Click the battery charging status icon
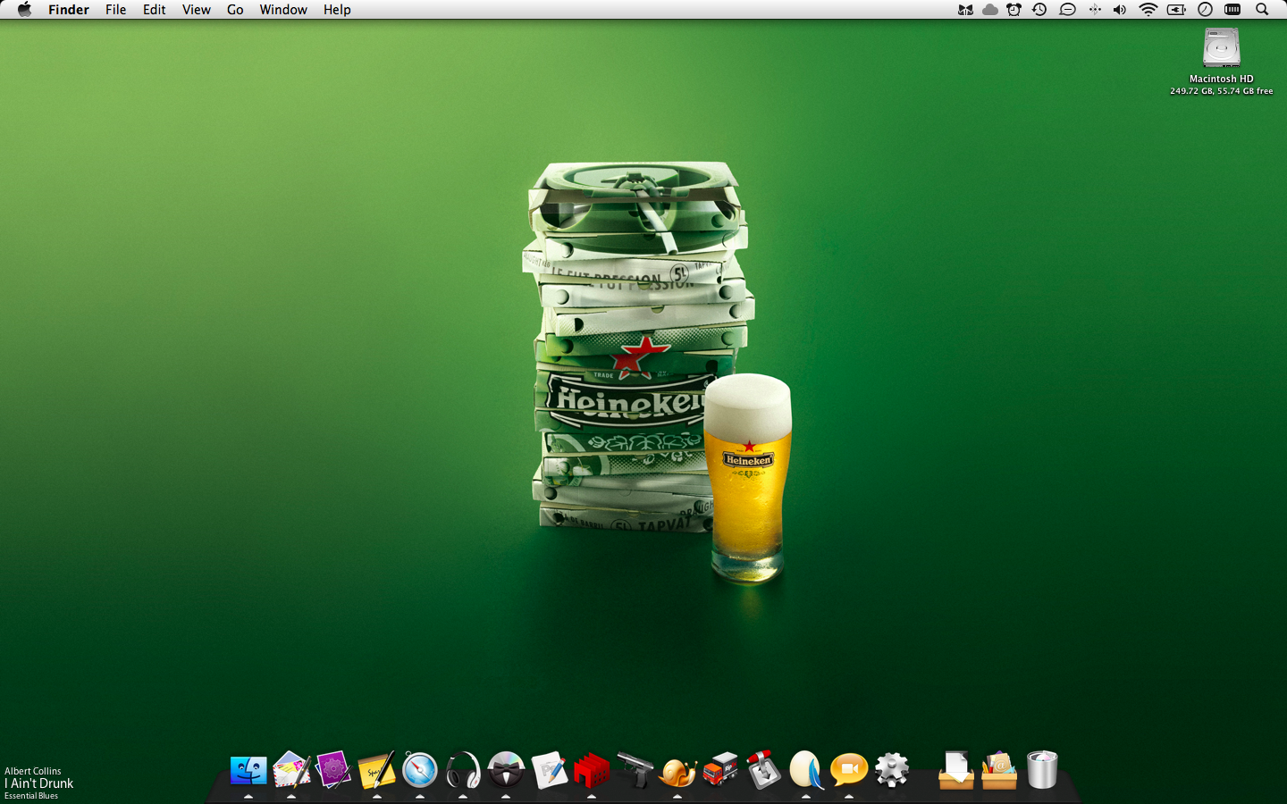 click(1177, 10)
